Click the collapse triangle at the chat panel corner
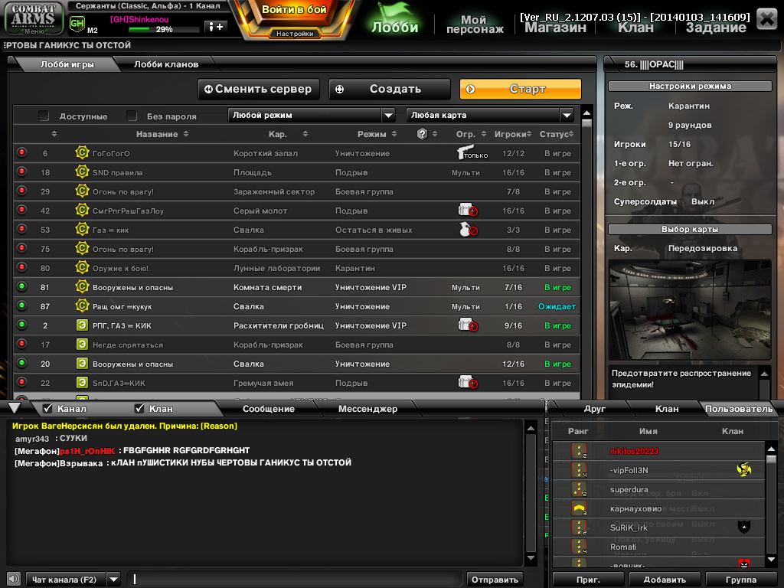This screenshot has height=588, width=784. [15, 407]
